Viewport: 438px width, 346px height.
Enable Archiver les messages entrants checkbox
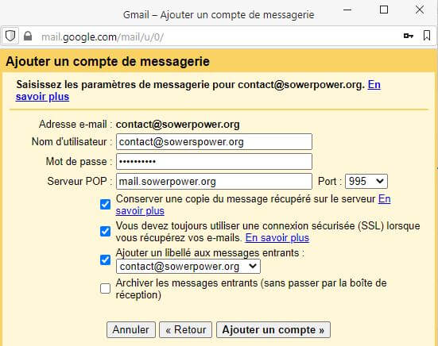(x=105, y=289)
